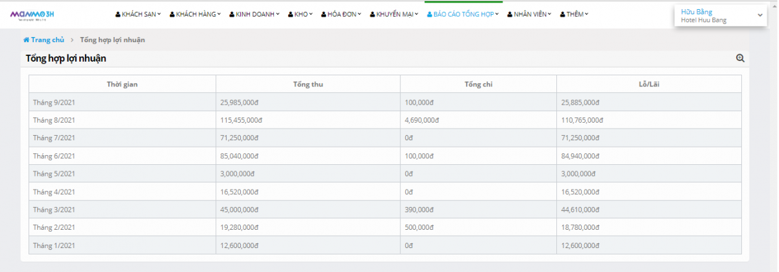
Task: Click the Lỗ/Lãi column header
Action: click(649, 84)
